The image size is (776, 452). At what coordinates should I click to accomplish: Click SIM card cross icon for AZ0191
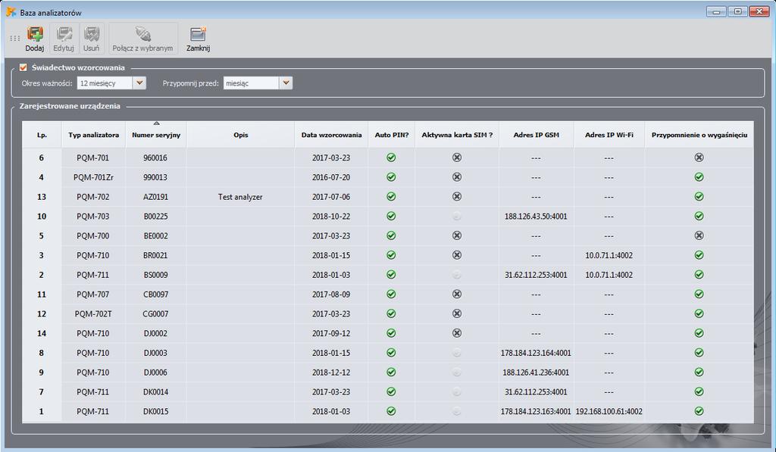point(457,196)
